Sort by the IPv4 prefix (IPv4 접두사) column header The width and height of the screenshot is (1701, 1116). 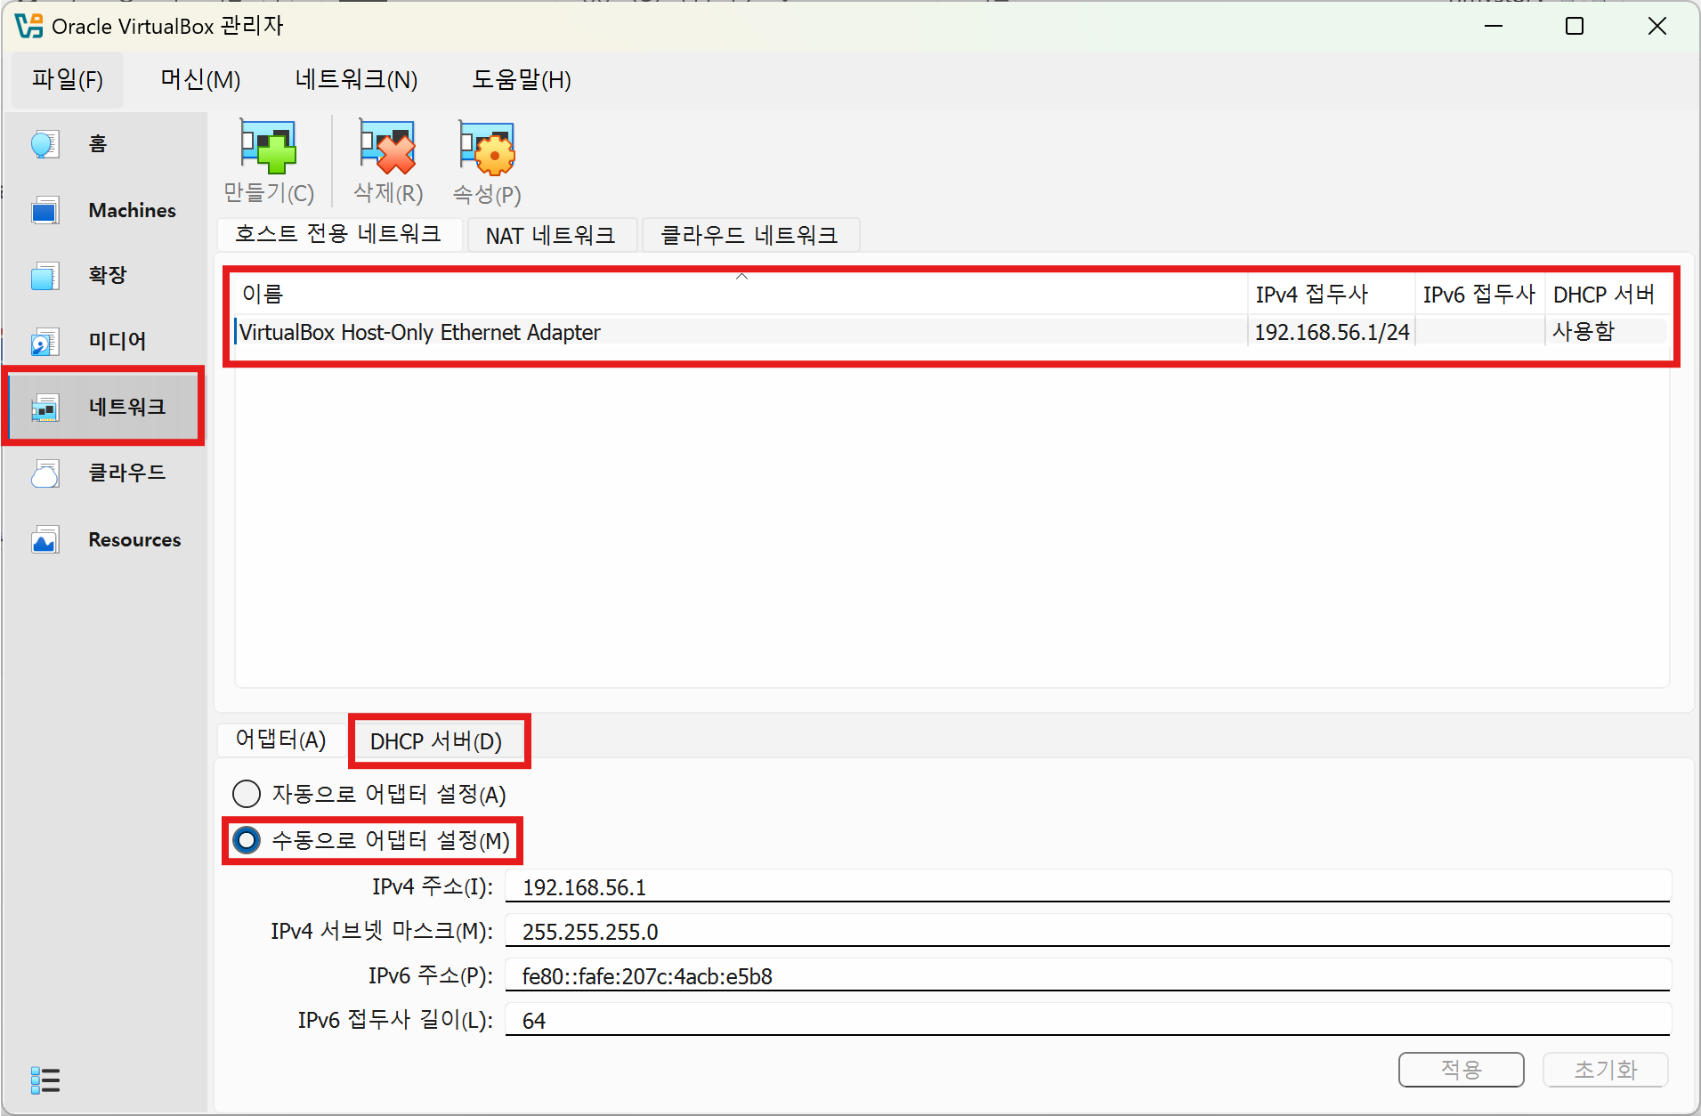tap(1331, 295)
